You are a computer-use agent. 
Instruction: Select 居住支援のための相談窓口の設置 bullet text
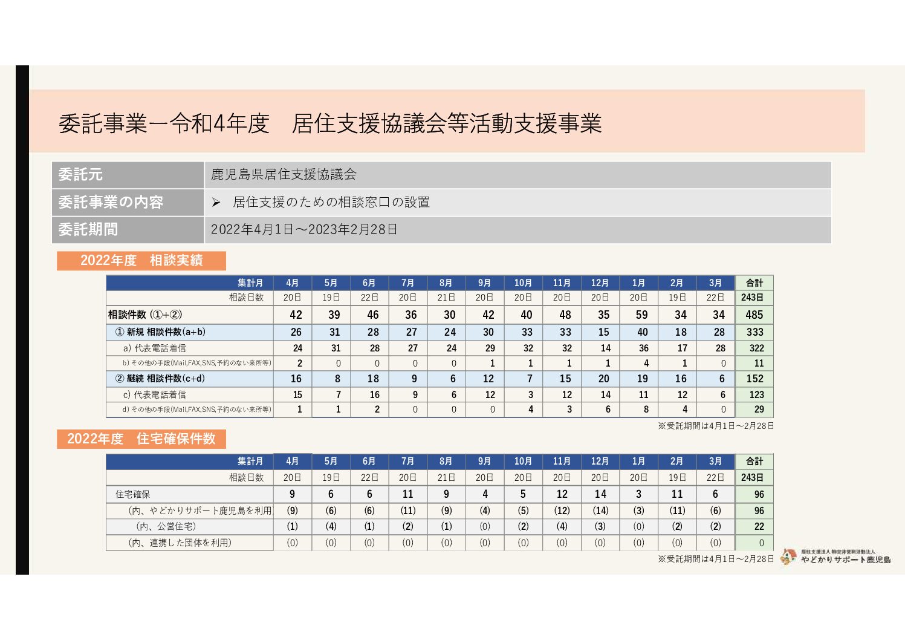point(331,202)
